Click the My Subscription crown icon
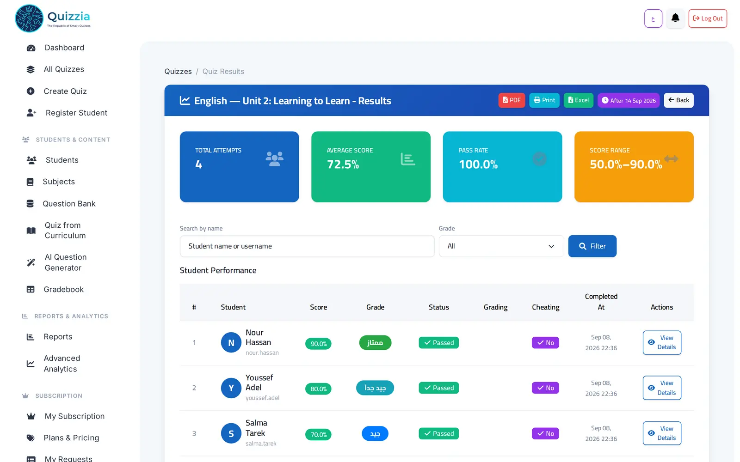 click(31, 416)
